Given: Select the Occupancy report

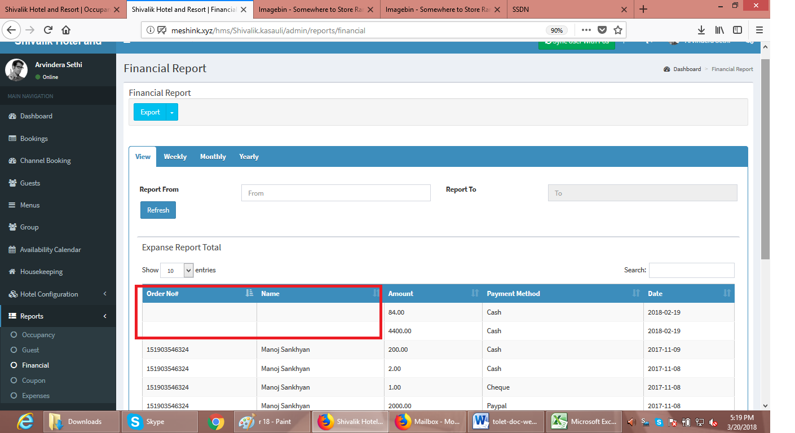Looking at the screenshot, I should click(x=38, y=335).
